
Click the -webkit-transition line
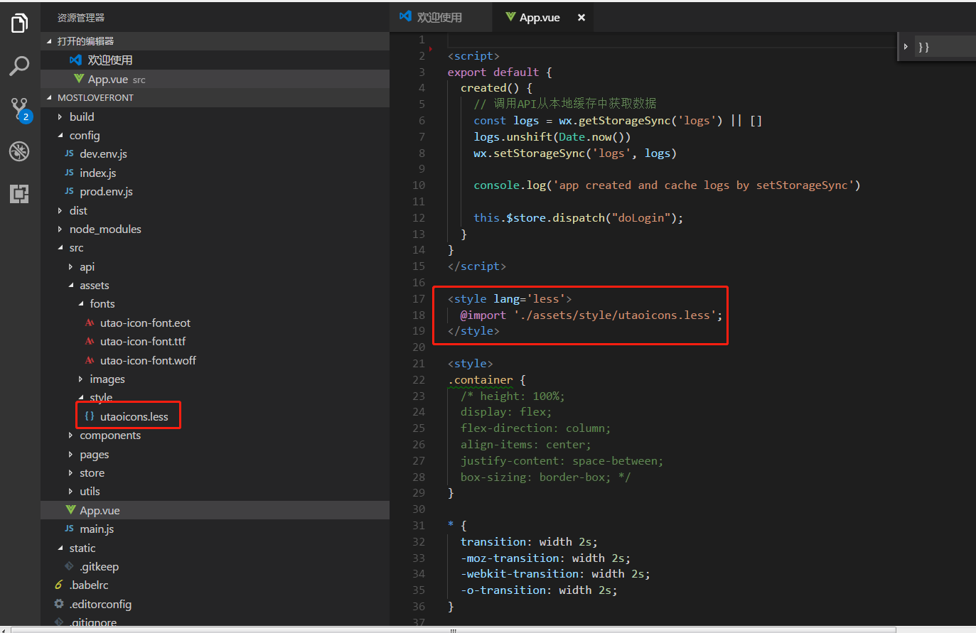pos(555,574)
